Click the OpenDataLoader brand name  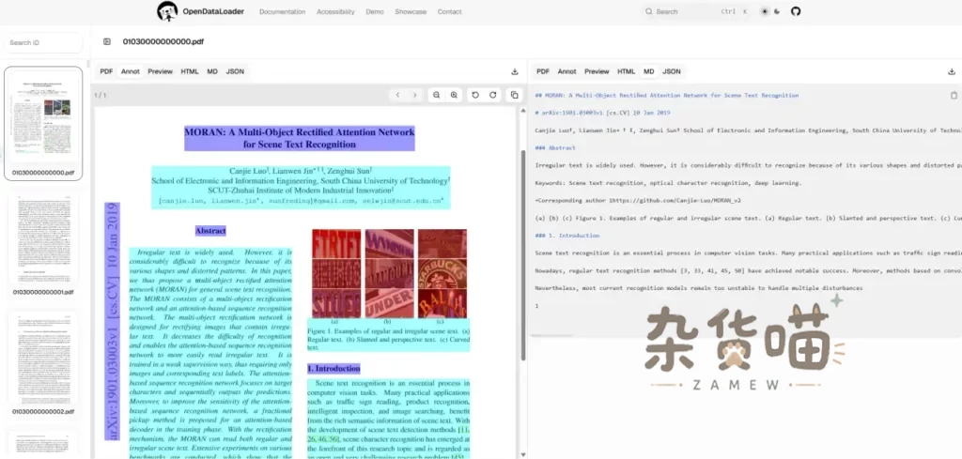coord(213,11)
